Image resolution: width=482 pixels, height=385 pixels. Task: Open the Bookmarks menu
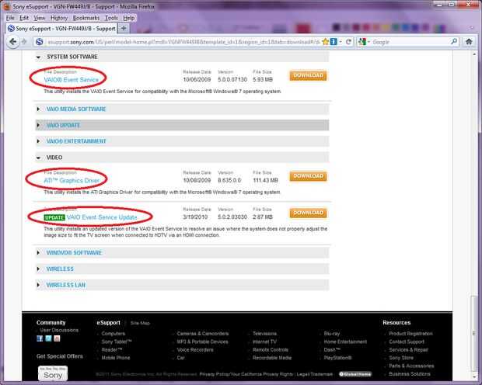[x=86, y=18]
